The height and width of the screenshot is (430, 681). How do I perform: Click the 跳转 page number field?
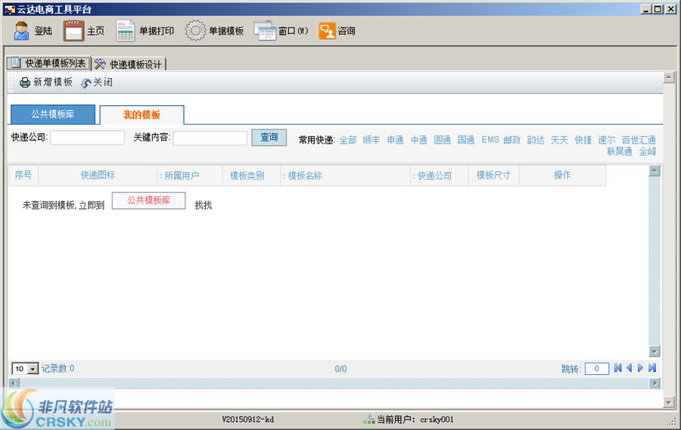(x=597, y=369)
